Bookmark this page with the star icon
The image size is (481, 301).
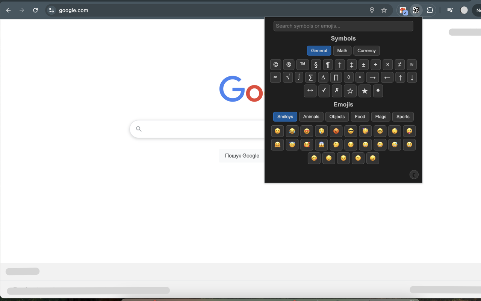(384, 10)
